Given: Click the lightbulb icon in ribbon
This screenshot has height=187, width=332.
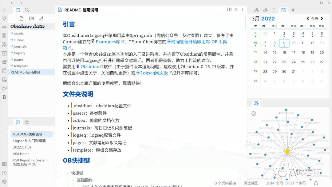Looking at the screenshot, I should point(4,18).
